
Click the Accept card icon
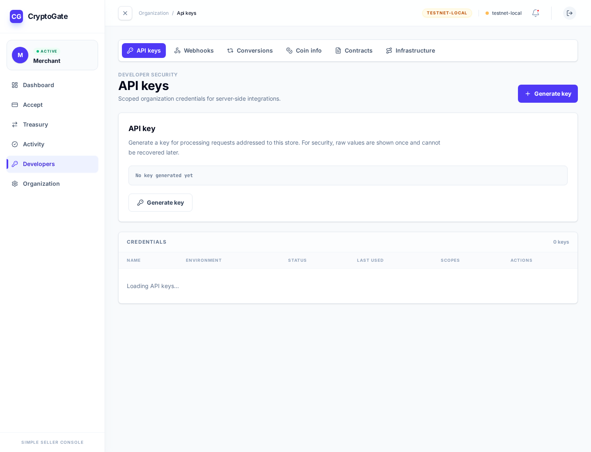(x=15, y=105)
